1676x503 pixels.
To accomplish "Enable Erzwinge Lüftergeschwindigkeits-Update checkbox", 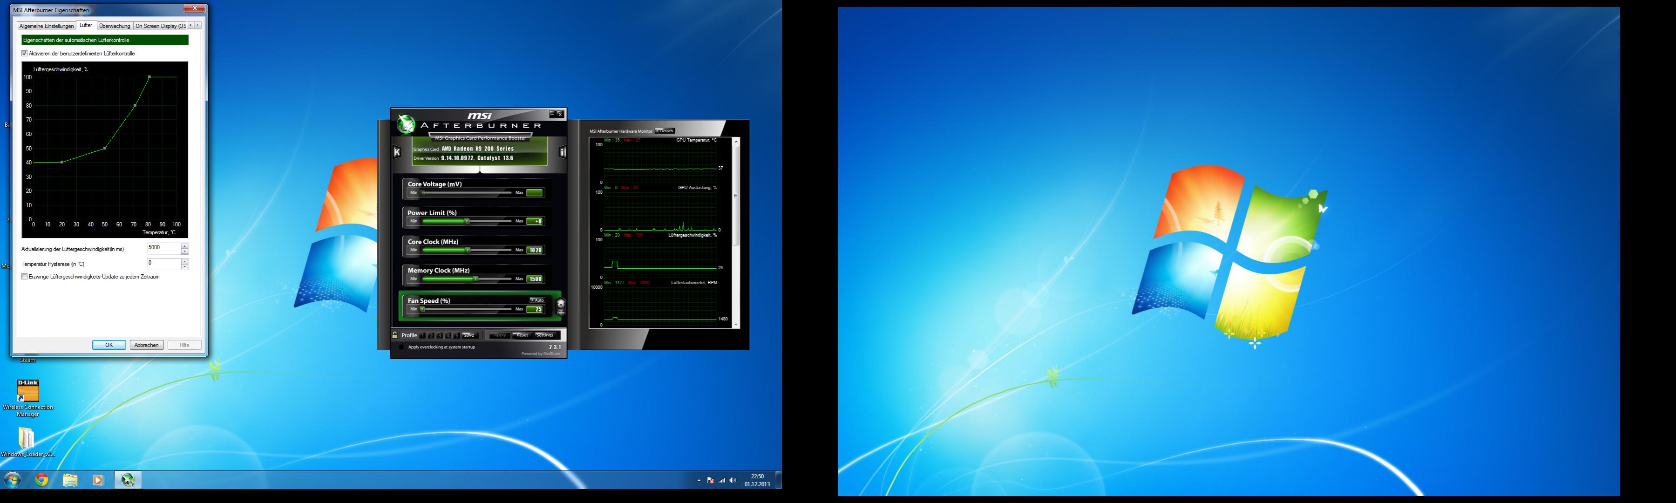I will pos(25,277).
